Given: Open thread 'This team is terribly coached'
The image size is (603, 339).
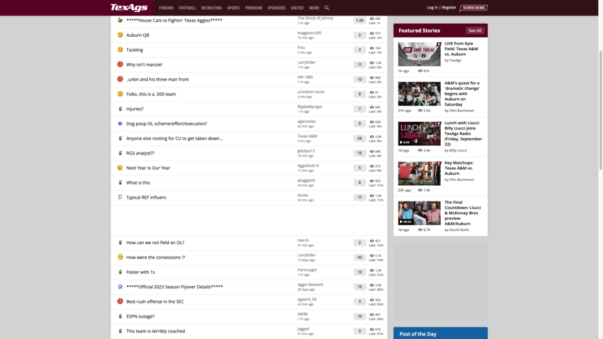Looking at the screenshot, I should [156, 331].
